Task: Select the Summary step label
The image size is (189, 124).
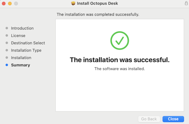Action: [20, 65]
